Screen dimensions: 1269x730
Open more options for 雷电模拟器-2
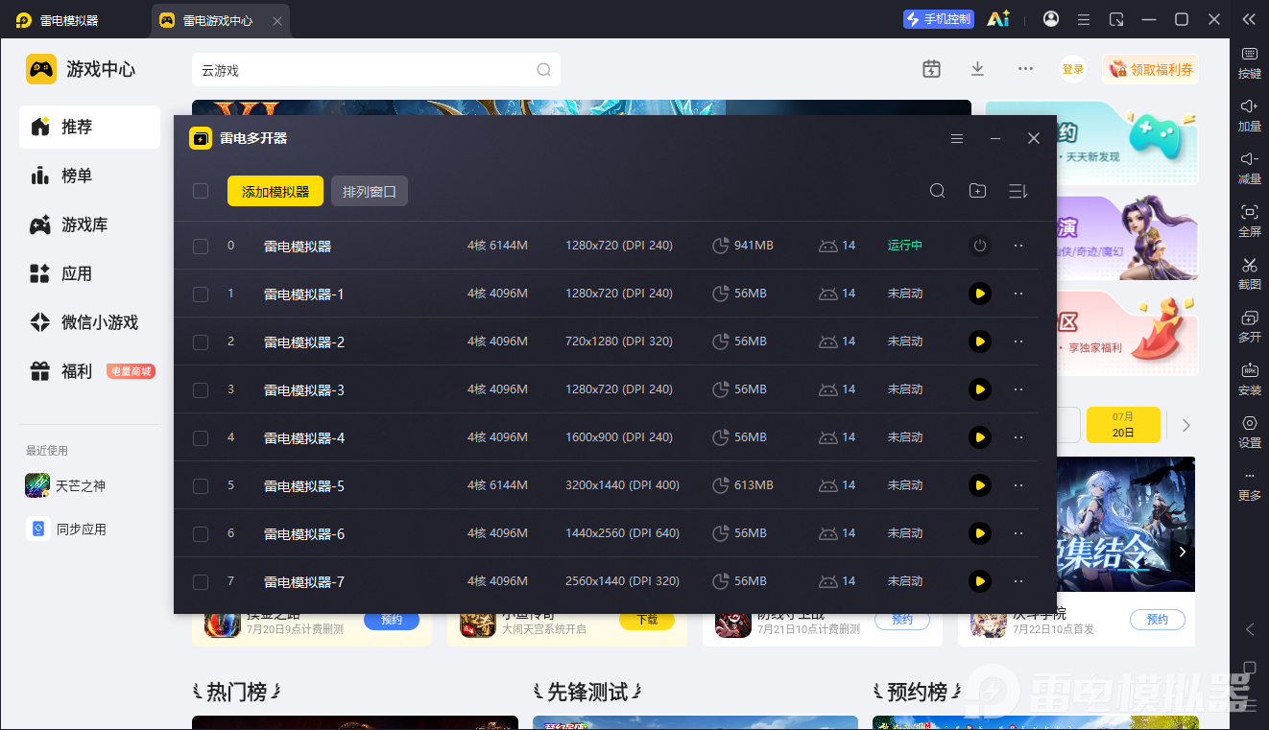coord(1018,341)
